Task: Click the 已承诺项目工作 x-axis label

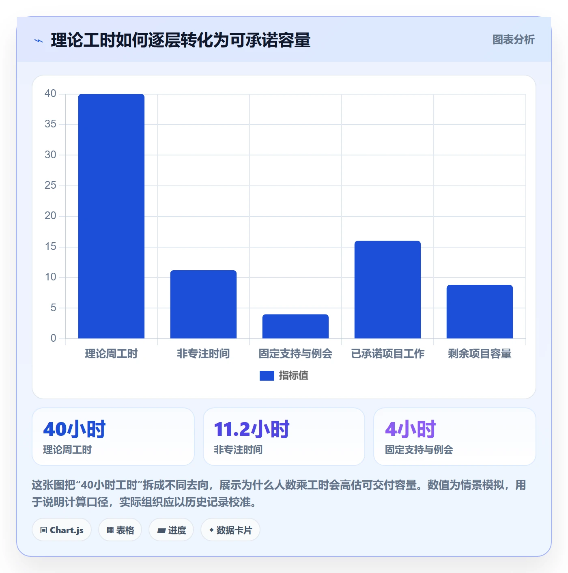Action: tap(387, 354)
